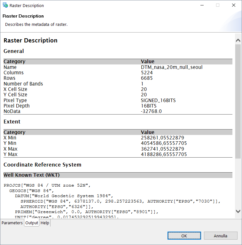The width and height of the screenshot is (242, 245).
Task: Click the Columns value 5224
Action: pos(147,73)
